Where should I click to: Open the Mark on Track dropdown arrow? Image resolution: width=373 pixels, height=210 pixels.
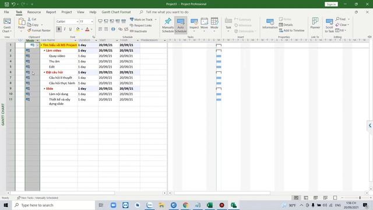pyautogui.click(x=156, y=19)
